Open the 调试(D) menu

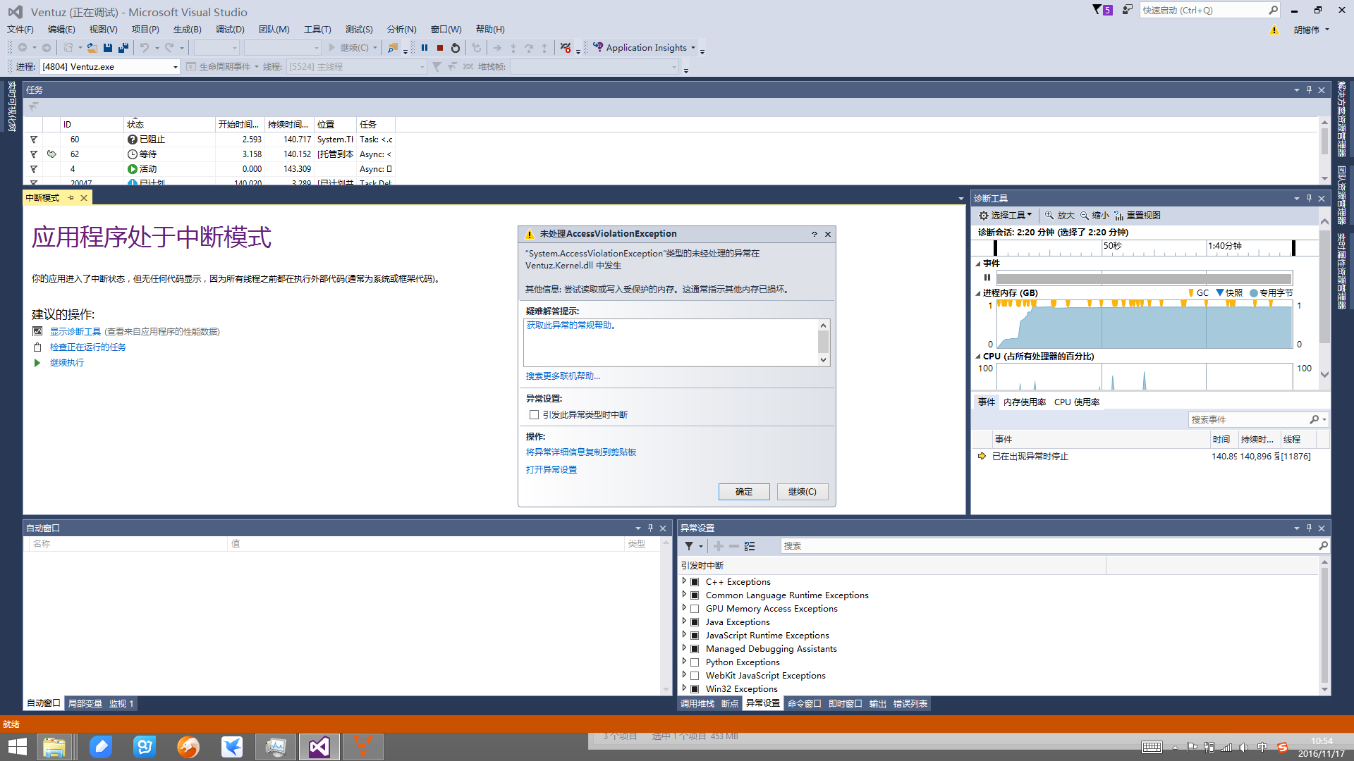[229, 30]
